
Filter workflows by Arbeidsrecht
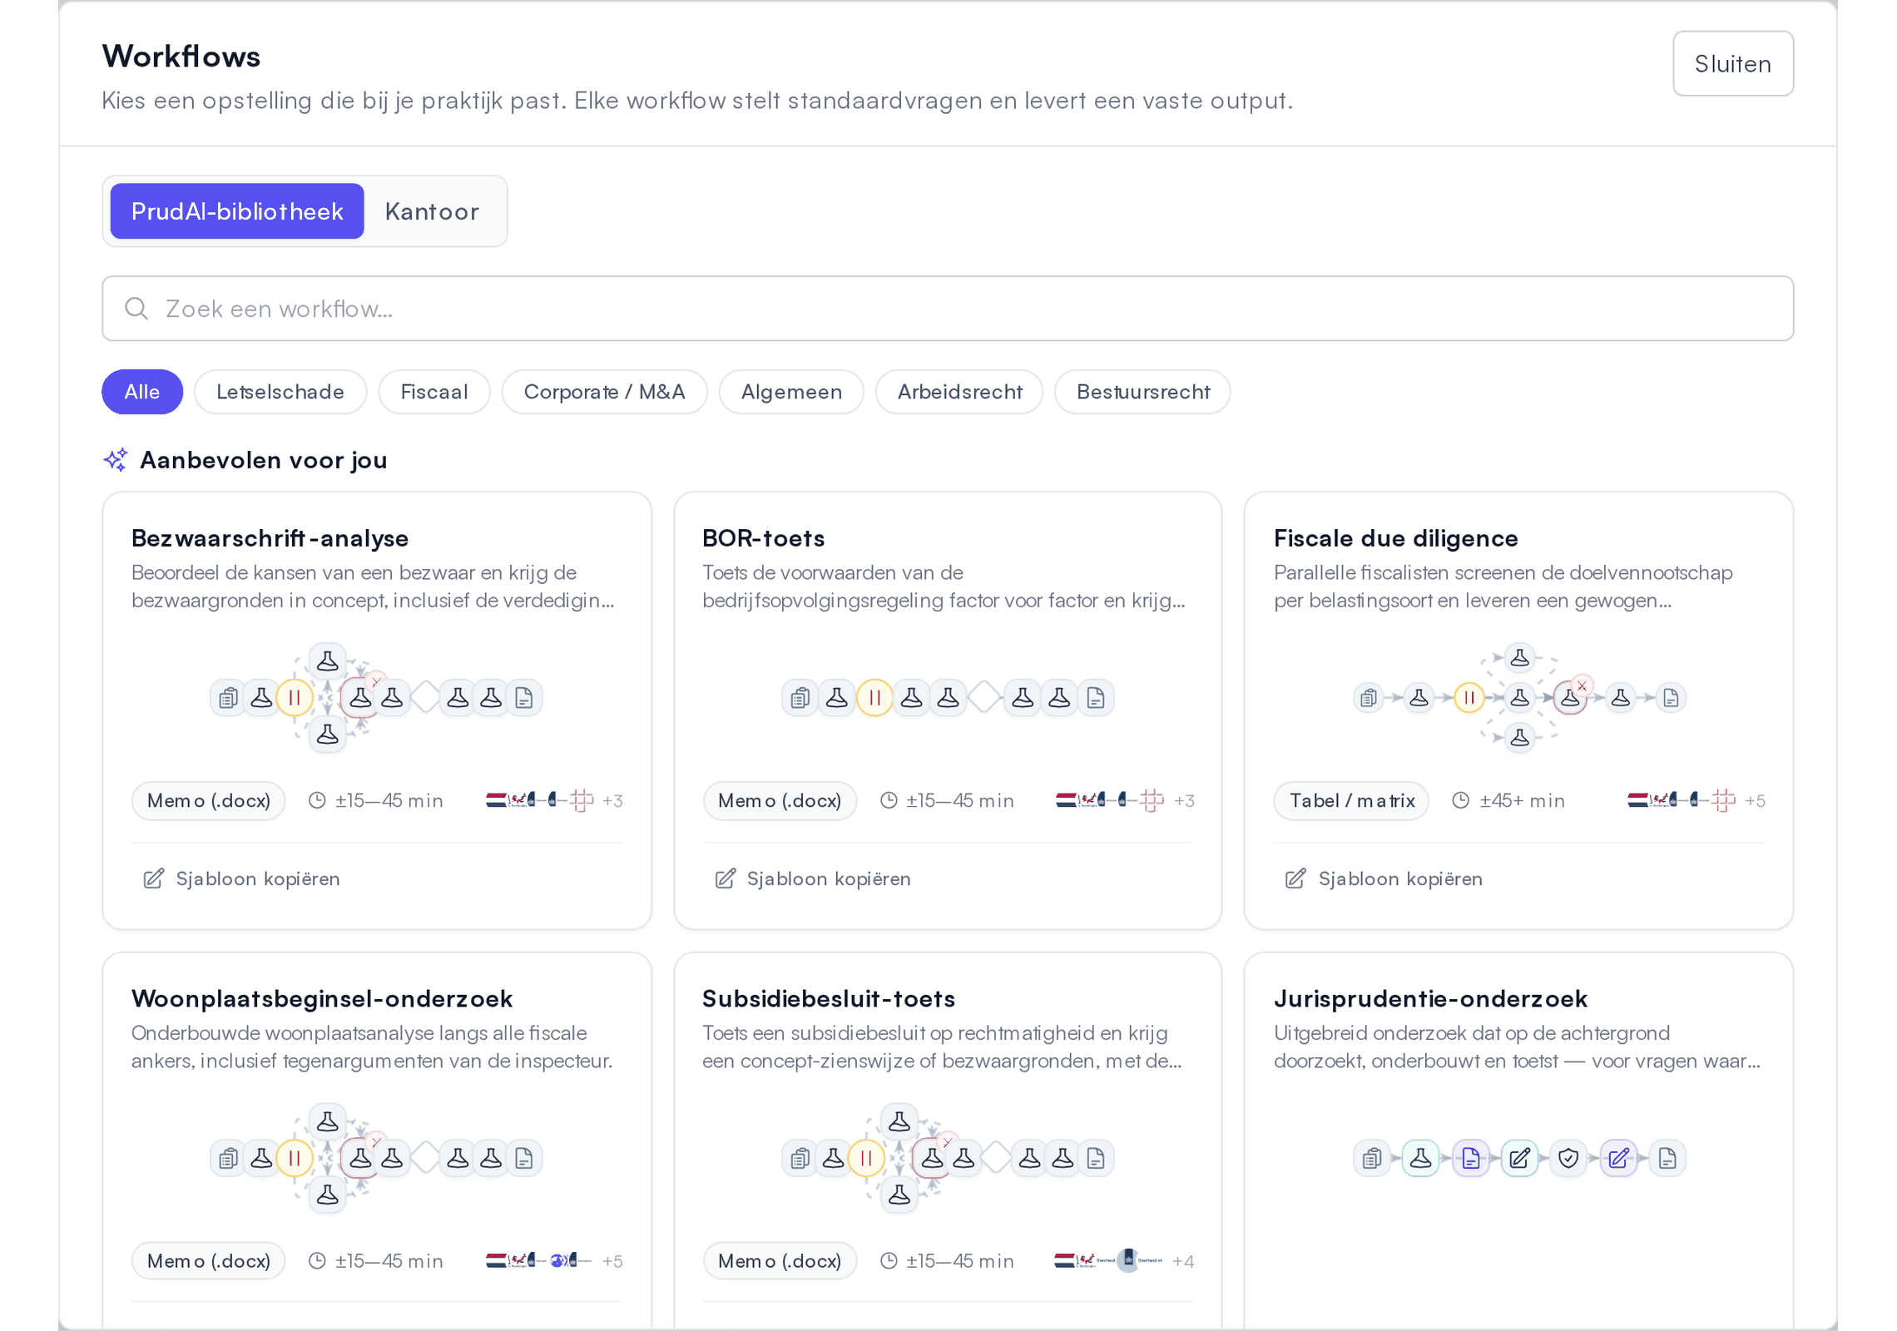pos(959,392)
